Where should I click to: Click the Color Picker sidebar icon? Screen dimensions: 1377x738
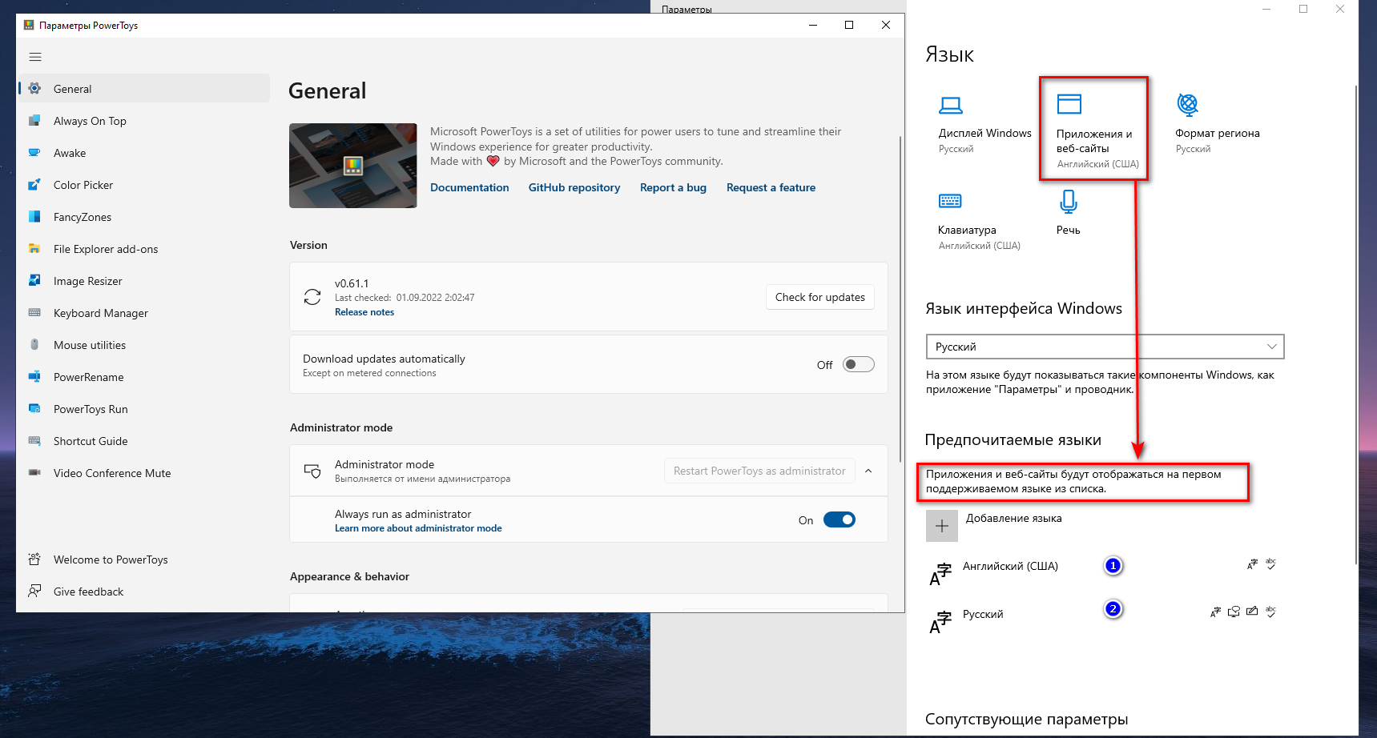34,185
